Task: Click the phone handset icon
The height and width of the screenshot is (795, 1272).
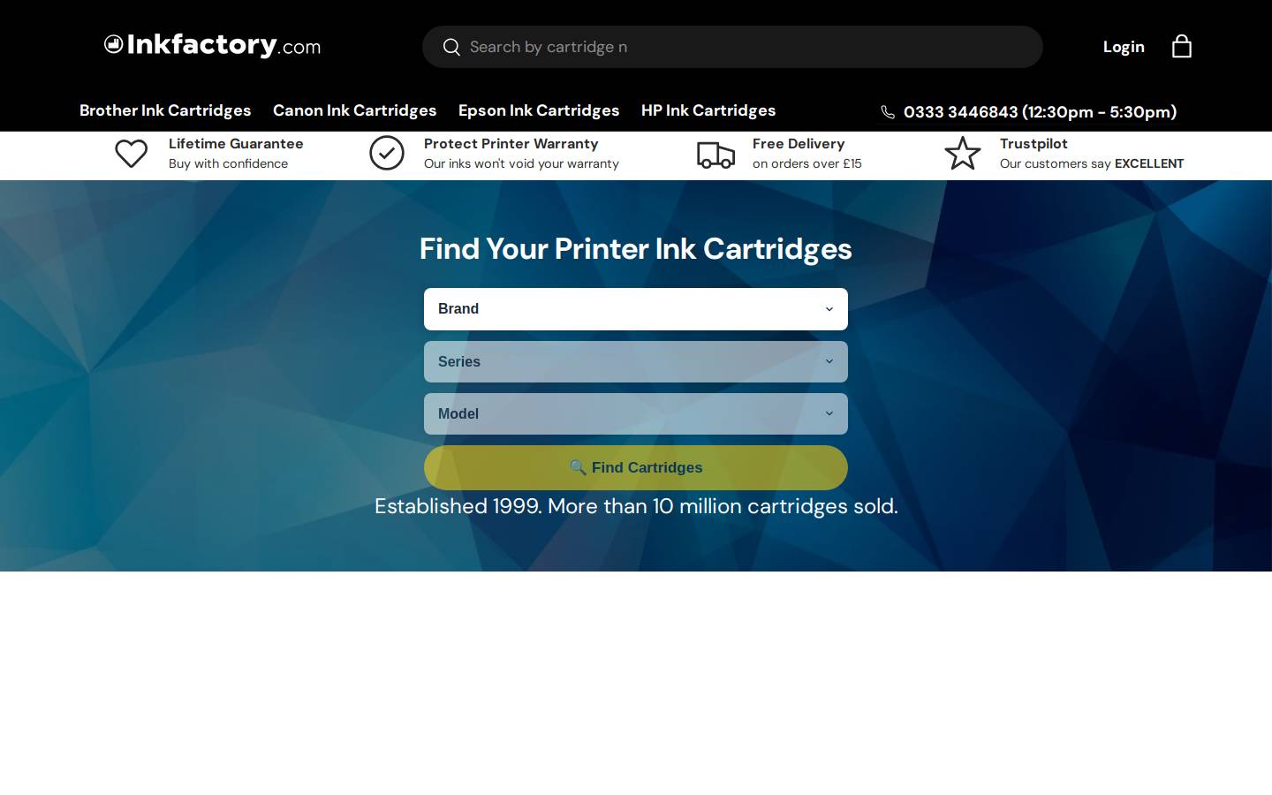Action: click(x=888, y=112)
